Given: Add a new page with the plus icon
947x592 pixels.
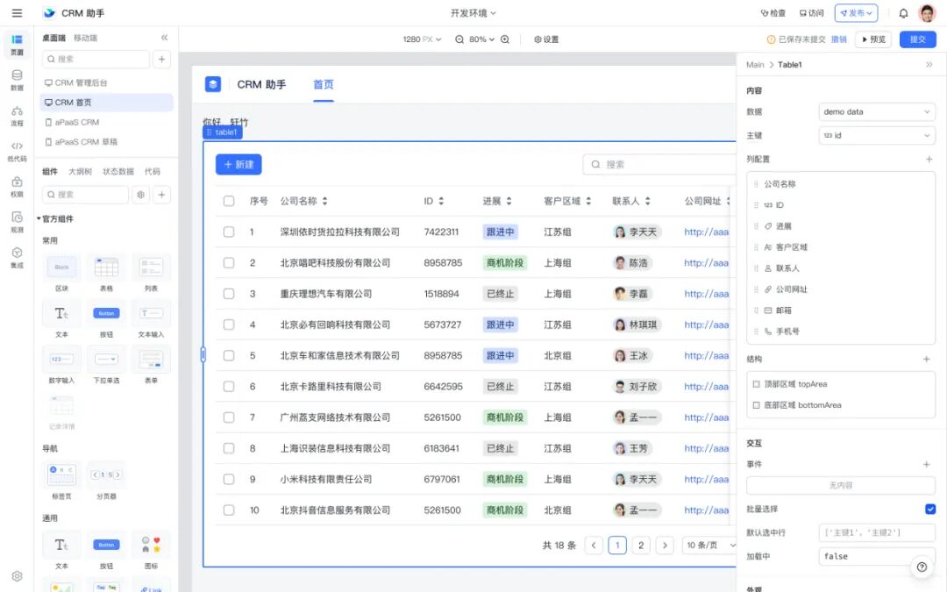Looking at the screenshot, I should (161, 60).
